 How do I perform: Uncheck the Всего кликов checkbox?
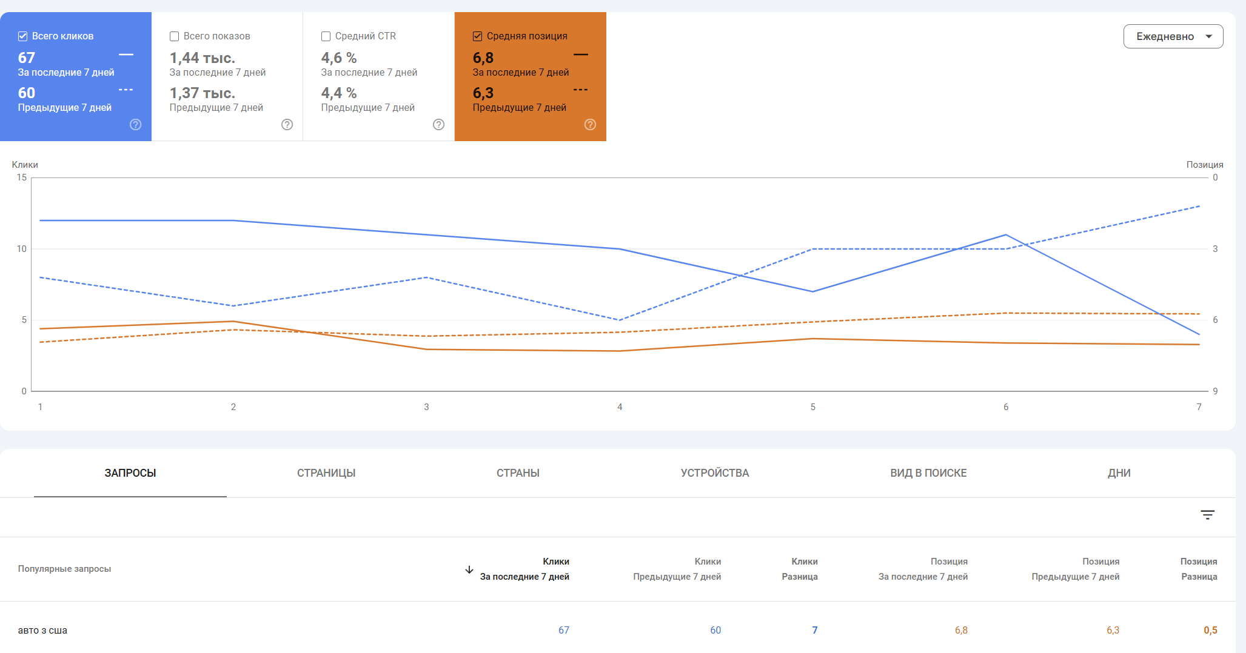23,36
